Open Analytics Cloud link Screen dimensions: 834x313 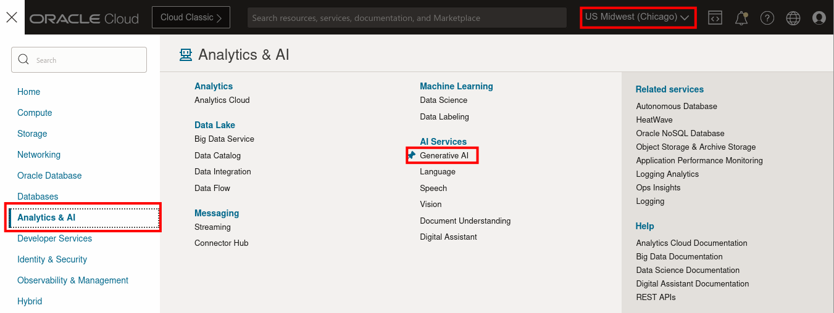(222, 100)
